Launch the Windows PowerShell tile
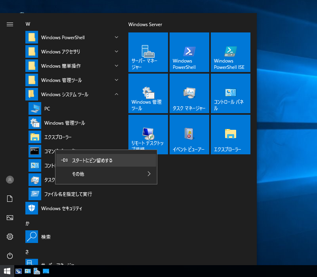Image resolution: width=317 pixels, height=277 pixels. (189, 52)
